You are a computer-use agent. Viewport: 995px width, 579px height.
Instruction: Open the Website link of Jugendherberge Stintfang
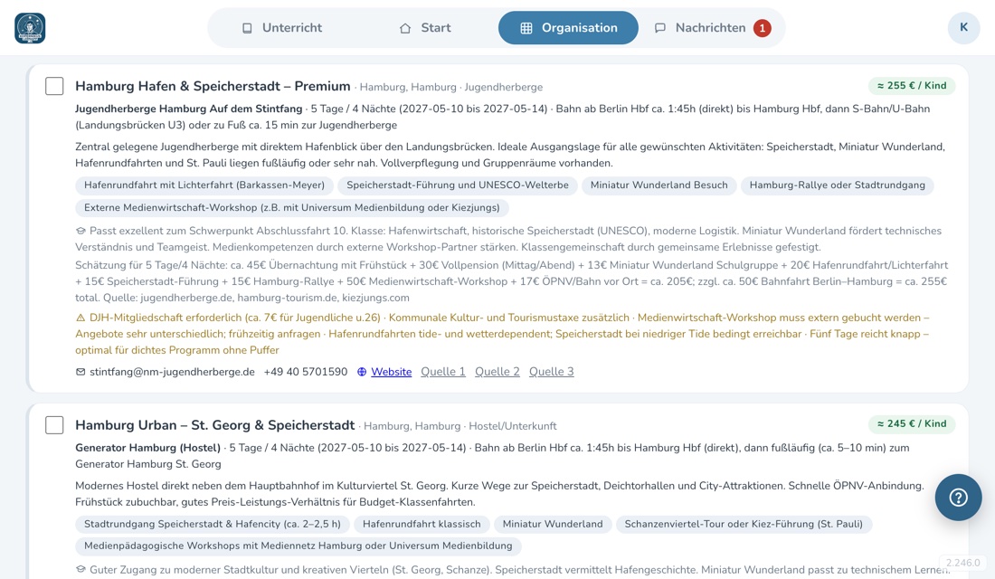pos(391,372)
